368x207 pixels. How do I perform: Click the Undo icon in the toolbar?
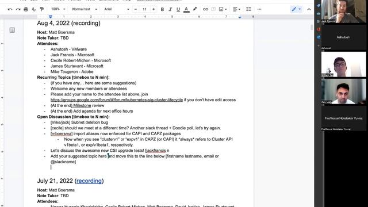coord(10,9)
